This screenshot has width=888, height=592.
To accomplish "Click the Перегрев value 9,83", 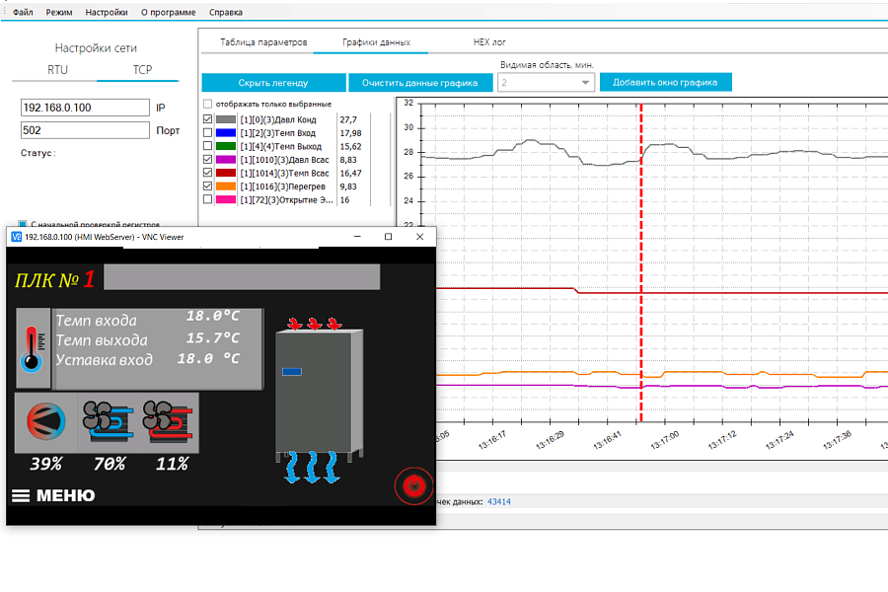I will click(x=348, y=186).
